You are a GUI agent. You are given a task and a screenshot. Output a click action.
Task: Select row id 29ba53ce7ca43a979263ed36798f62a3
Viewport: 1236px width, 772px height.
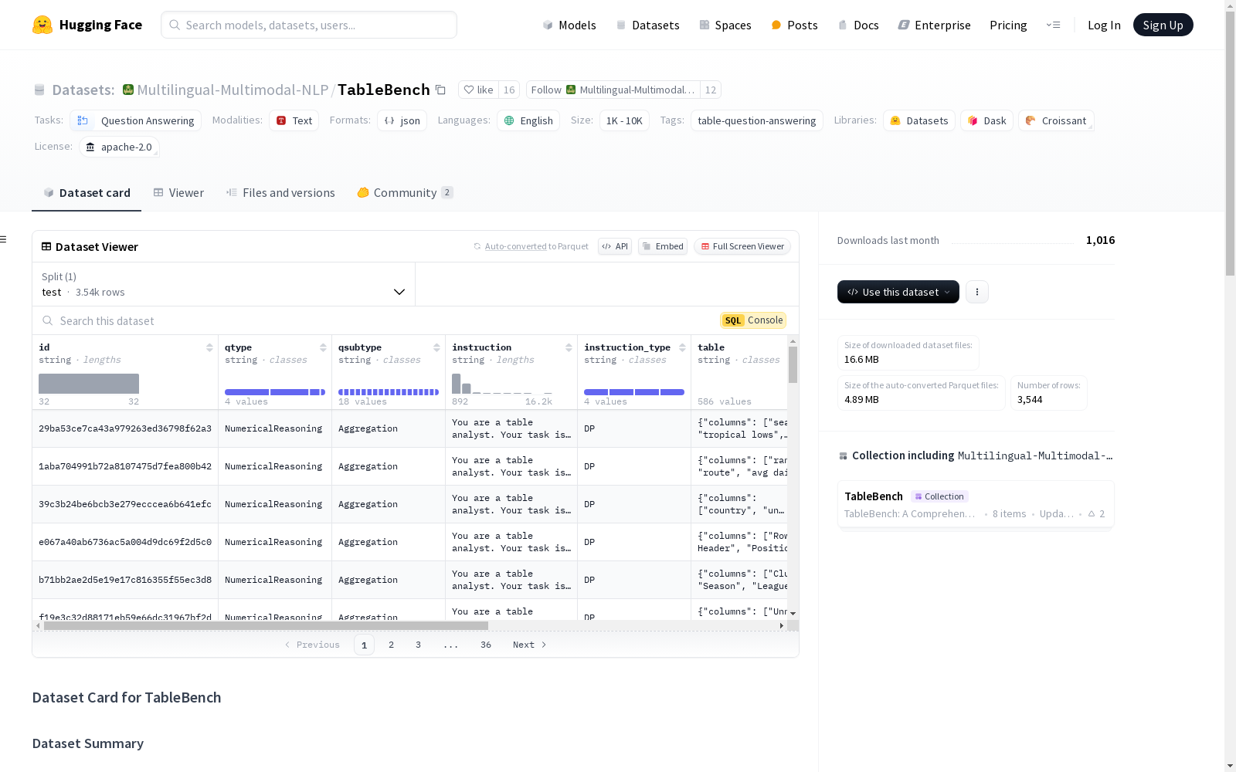pyautogui.click(x=125, y=428)
